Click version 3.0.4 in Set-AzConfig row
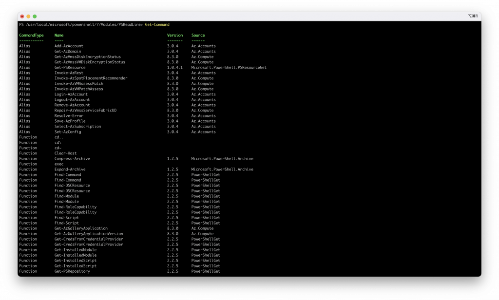499x300 pixels. click(173, 132)
